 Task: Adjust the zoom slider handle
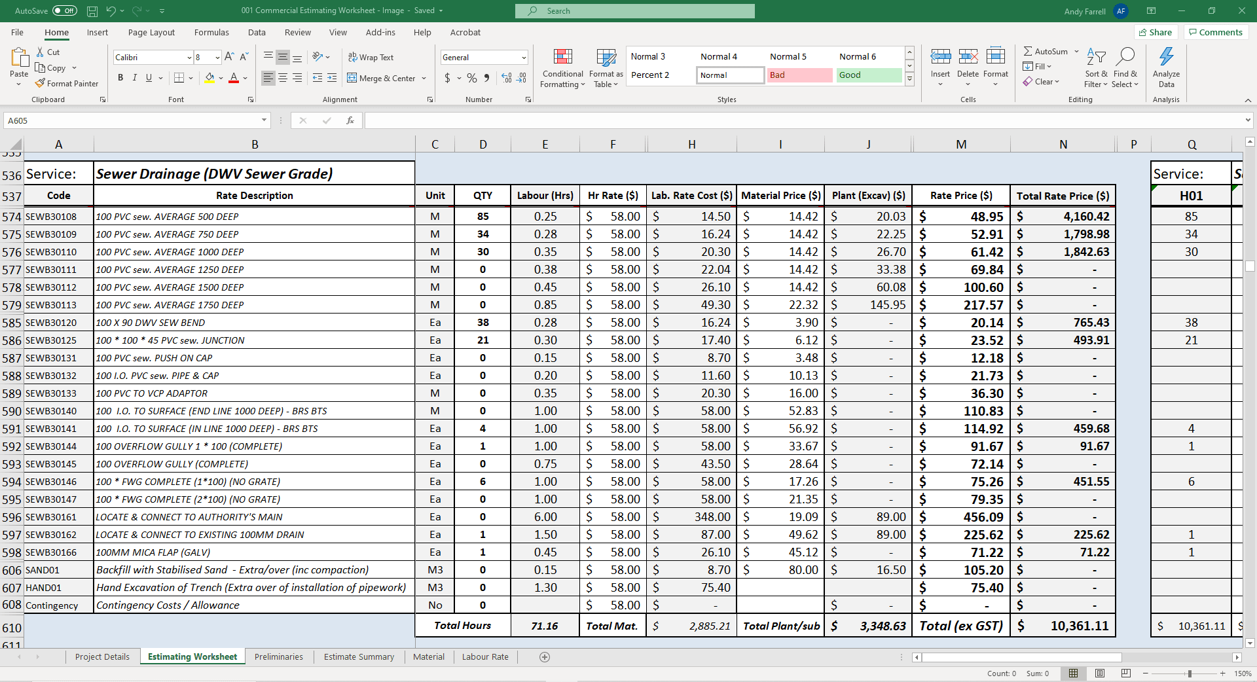click(1190, 673)
